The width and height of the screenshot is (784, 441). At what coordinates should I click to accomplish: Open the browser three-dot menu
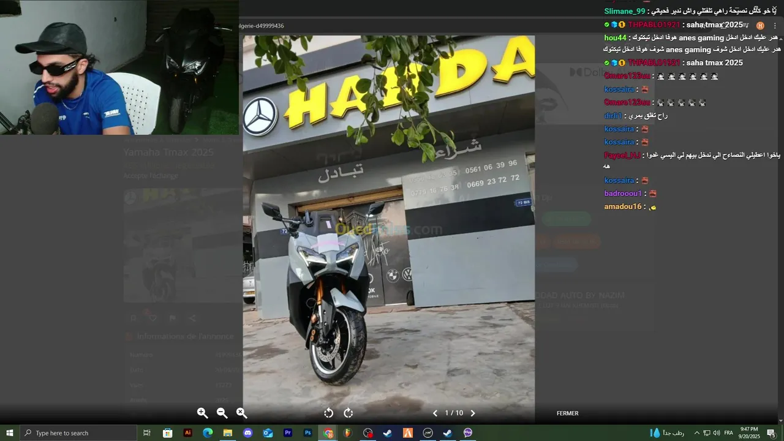pos(775,26)
